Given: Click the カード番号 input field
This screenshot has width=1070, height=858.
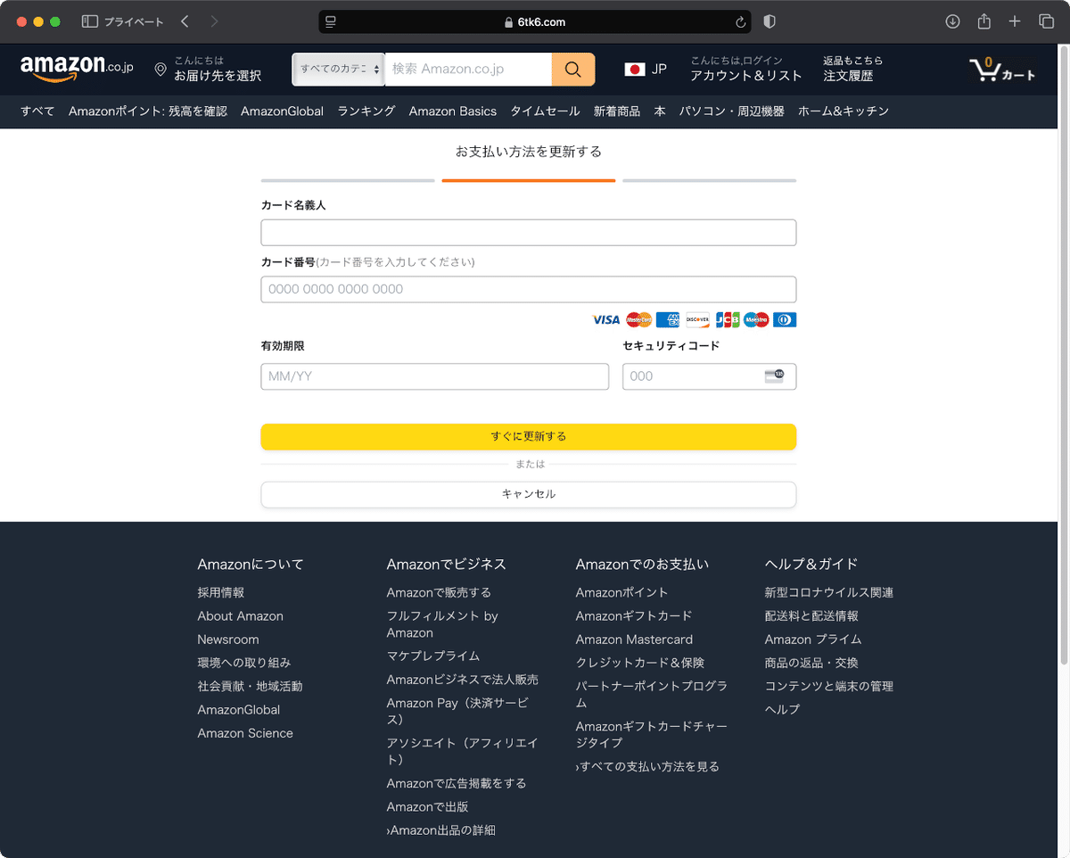Looking at the screenshot, I should pyautogui.click(x=529, y=290).
